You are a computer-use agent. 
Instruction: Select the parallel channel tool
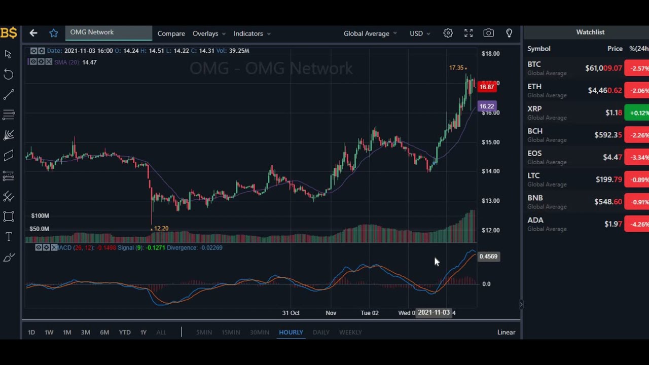[9, 156]
